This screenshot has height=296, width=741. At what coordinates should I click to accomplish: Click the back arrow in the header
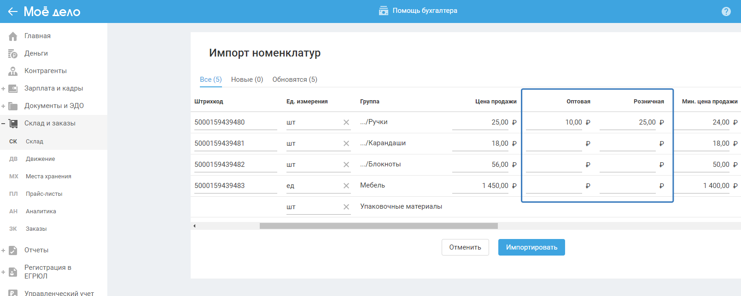click(12, 11)
